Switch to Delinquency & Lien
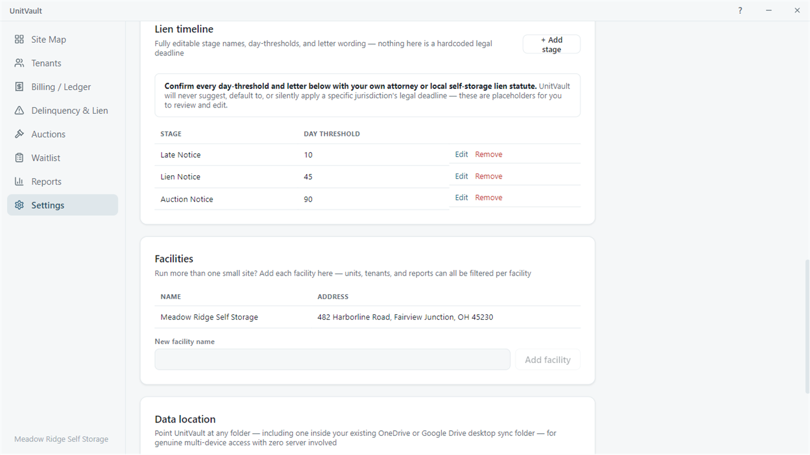This screenshot has height=455, width=810. (x=63, y=110)
